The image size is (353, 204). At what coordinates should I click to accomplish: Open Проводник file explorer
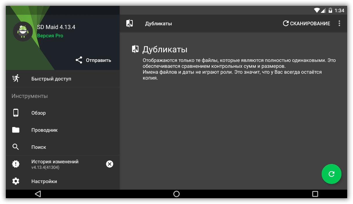coord(44,130)
